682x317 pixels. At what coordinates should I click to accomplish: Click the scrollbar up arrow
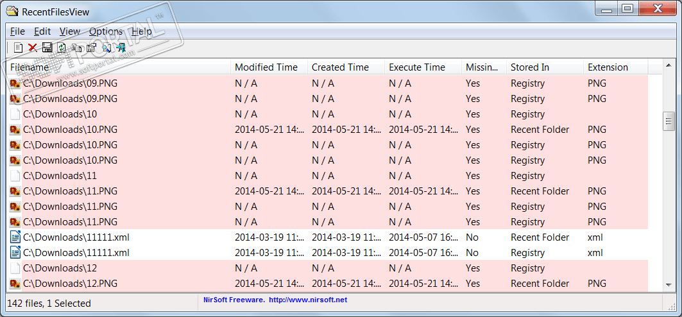(668, 66)
